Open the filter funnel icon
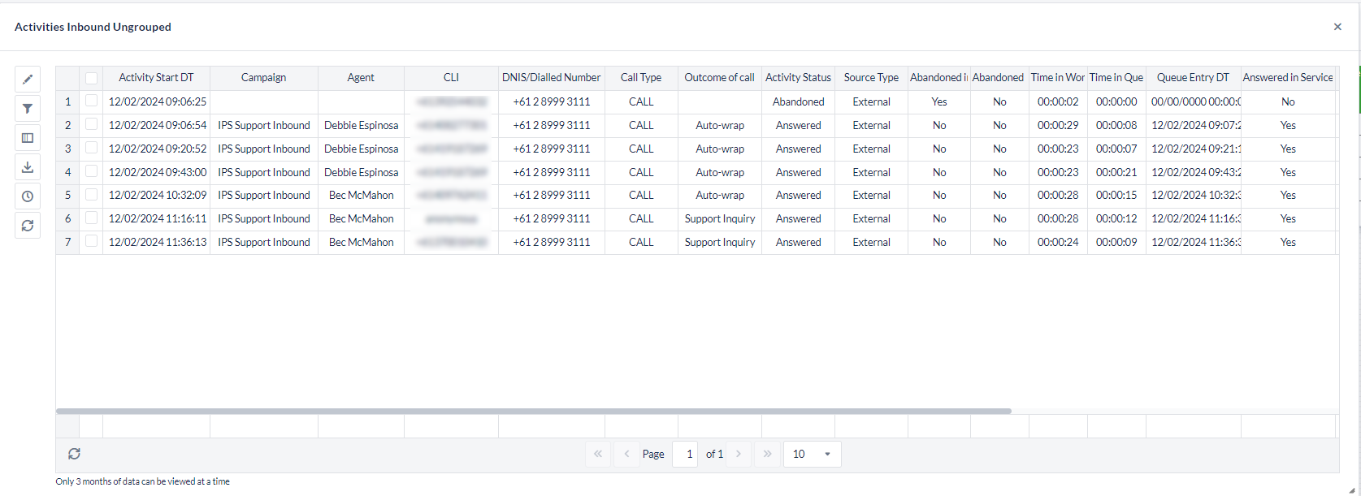The height and width of the screenshot is (496, 1361). pos(28,109)
